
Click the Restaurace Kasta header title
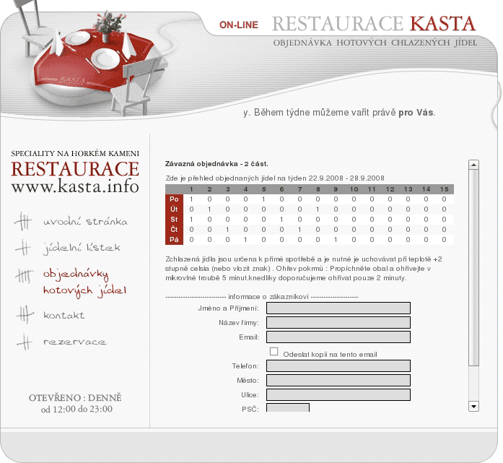pyautogui.click(x=374, y=24)
